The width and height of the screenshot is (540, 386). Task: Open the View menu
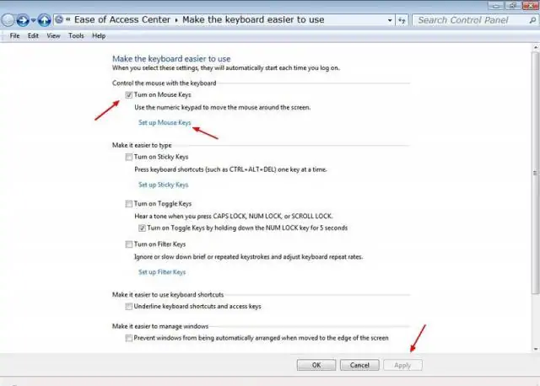[53, 35]
